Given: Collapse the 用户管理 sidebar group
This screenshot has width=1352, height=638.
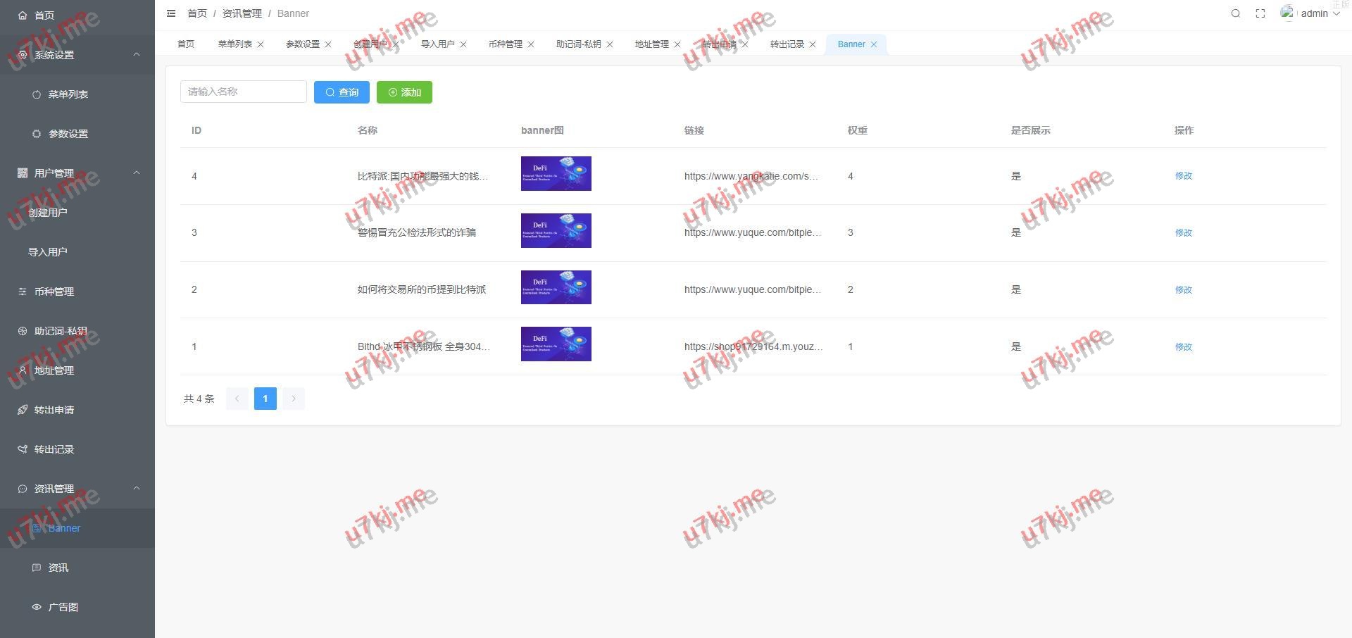Looking at the screenshot, I should pyautogui.click(x=137, y=173).
